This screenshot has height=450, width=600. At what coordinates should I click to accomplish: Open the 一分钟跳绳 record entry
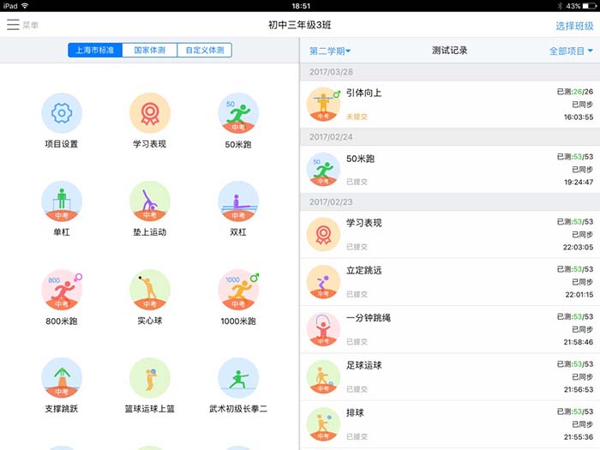450,329
